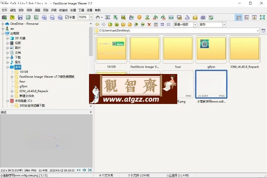This screenshot has width=267, height=178.
Task: Select the four folder in the tree
Action: point(22,81)
